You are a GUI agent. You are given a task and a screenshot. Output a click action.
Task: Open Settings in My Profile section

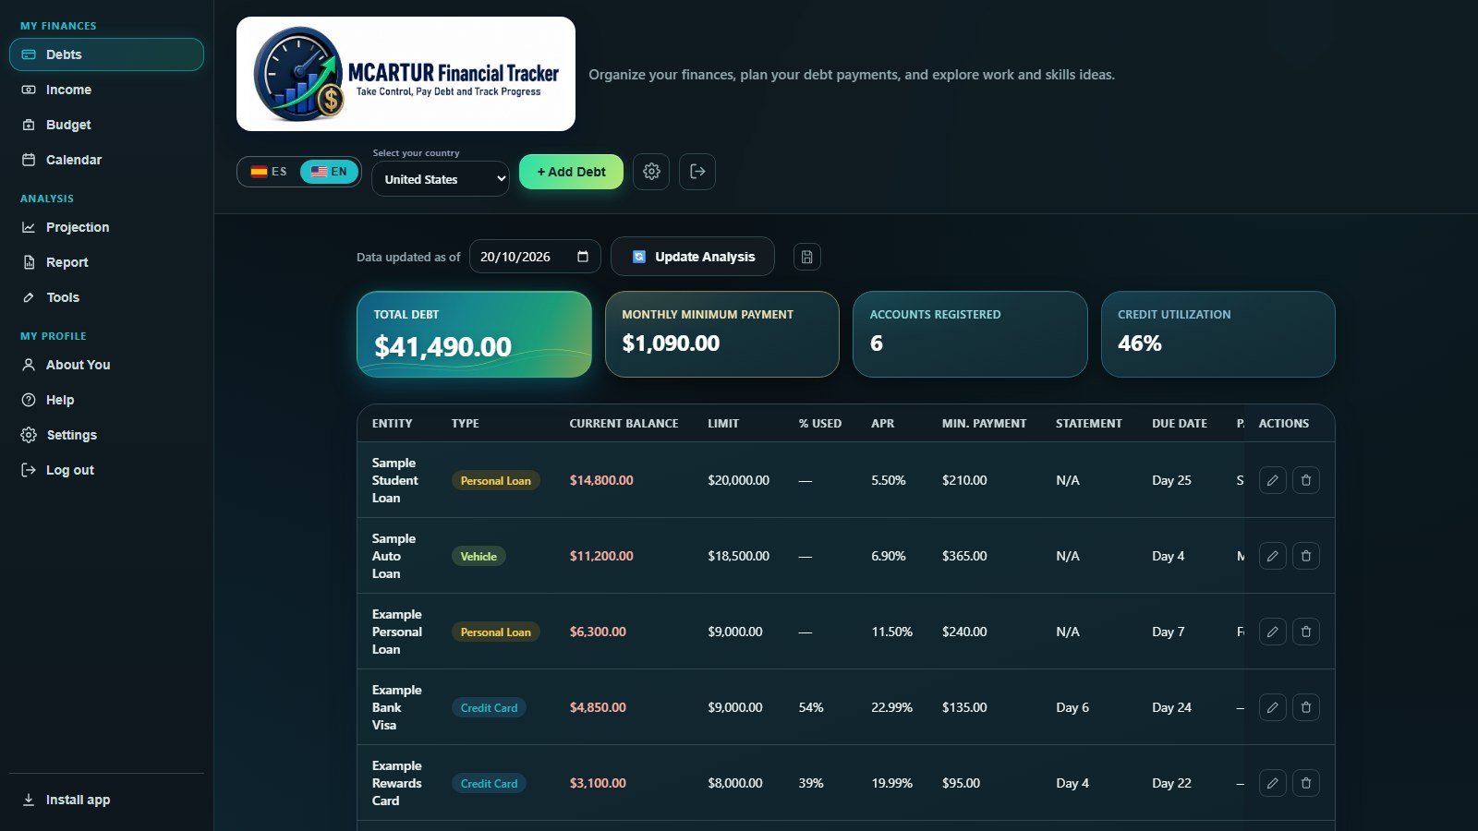point(106,435)
